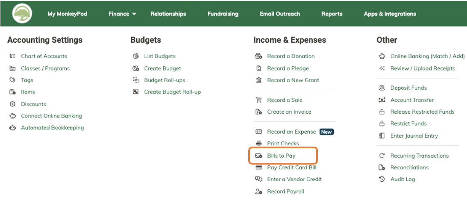
Task: Click the New badge beside Record an Expense
Action: pos(326,132)
